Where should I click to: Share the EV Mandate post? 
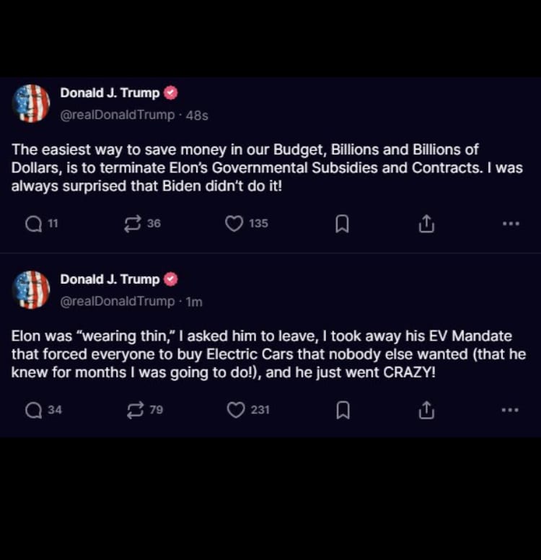click(x=426, y=411)
